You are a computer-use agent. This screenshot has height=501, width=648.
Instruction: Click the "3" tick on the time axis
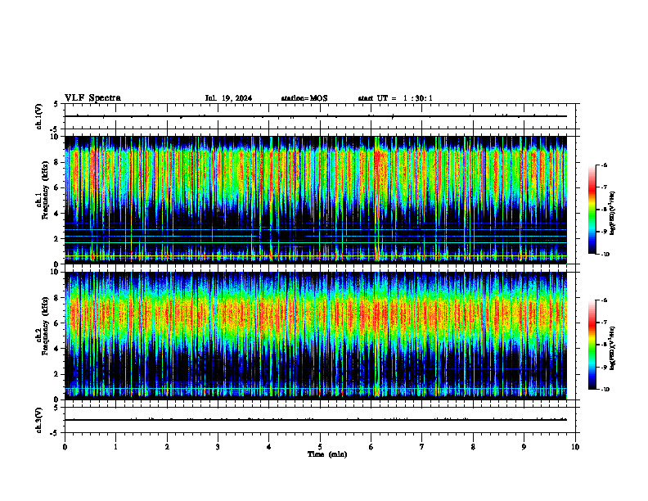coord(218,447)
